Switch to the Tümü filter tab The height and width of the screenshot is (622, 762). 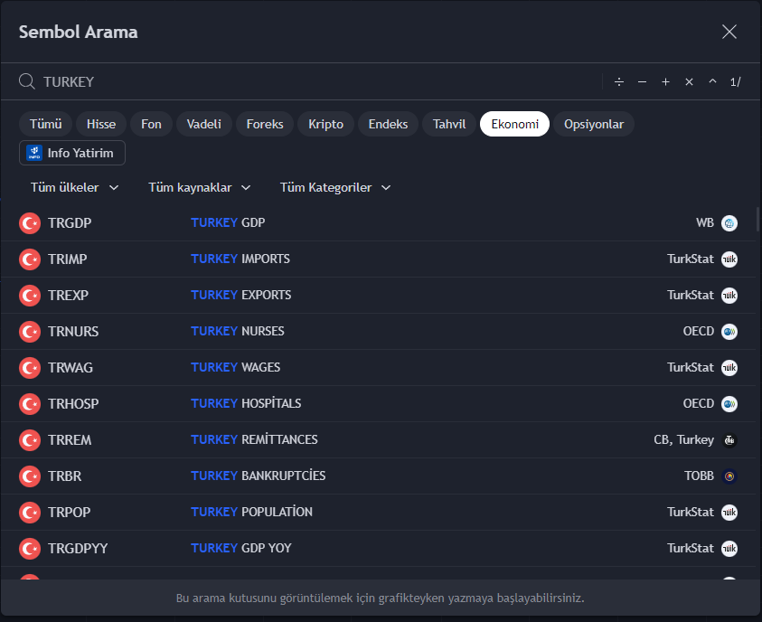46,124
